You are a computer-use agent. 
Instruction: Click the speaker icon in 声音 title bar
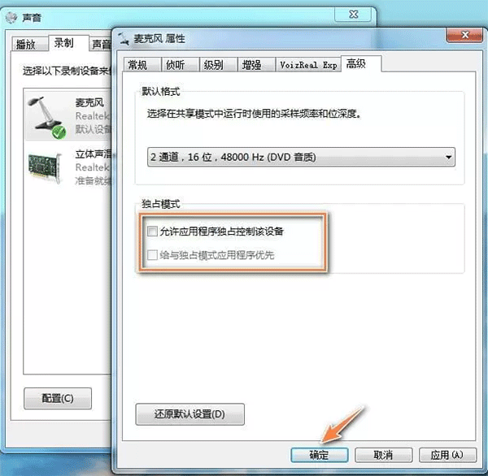tap(11, 17)
